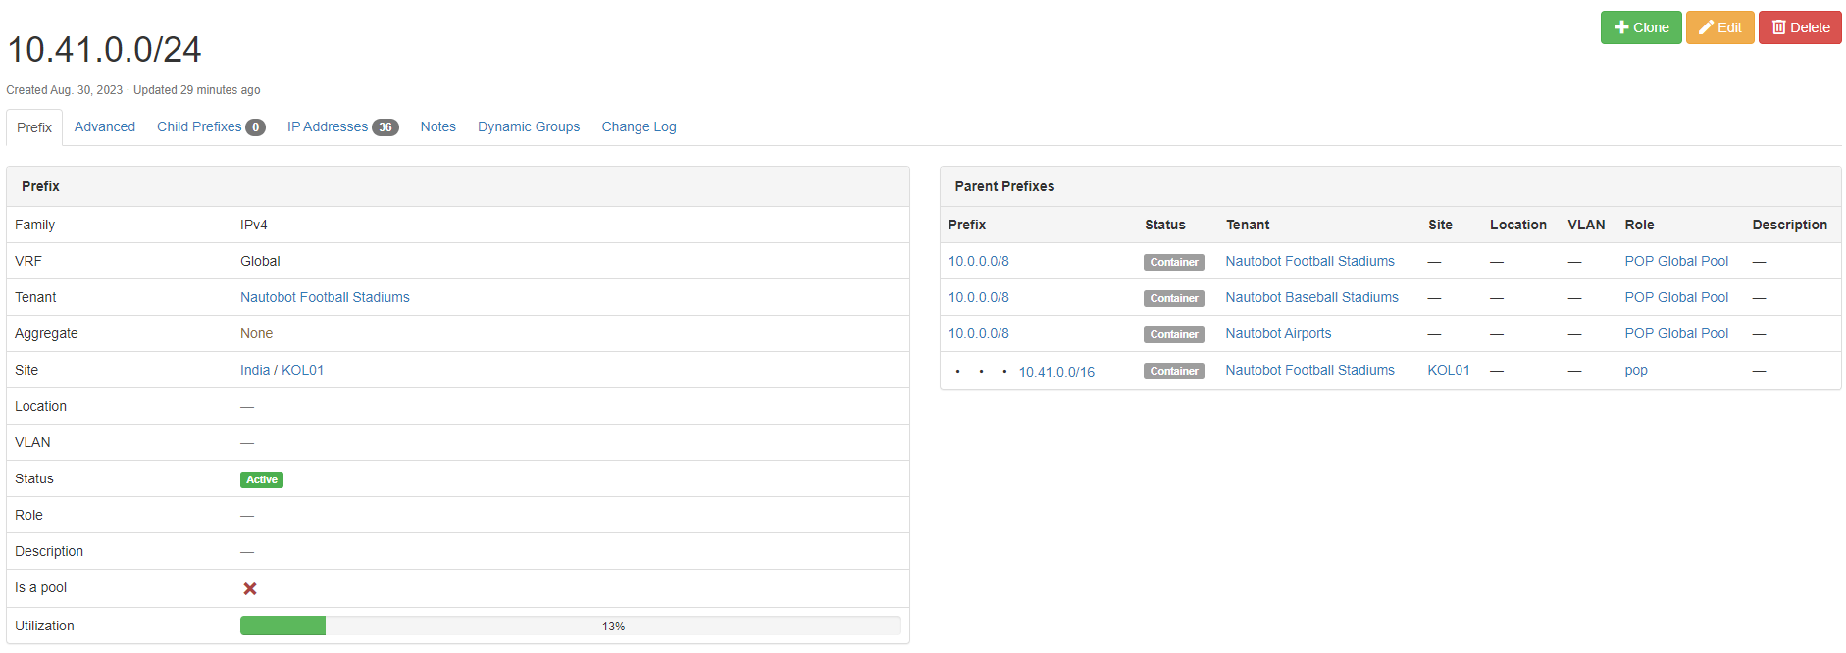Click the Nautobot Baseball Stadiums tenant link
Image resolution: width=1846 pixels, height=653 pixels.
pyautogui.click(x=1311, y=297)
